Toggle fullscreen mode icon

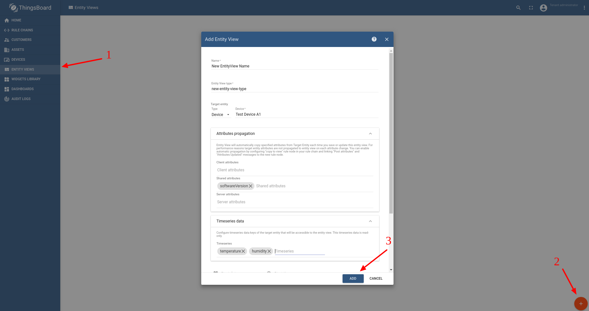tap(531, 8)
